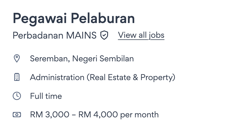This screenshot has height=127, width=247.
Task: Click the "Full time" work type text
Action: click(46, 96)
